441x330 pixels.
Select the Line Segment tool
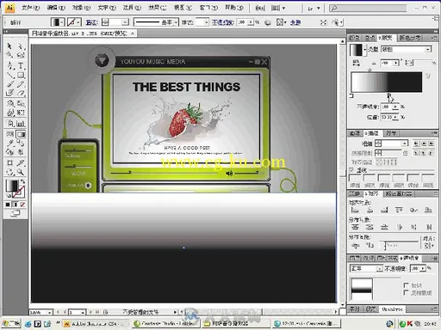tap(9, 76)
